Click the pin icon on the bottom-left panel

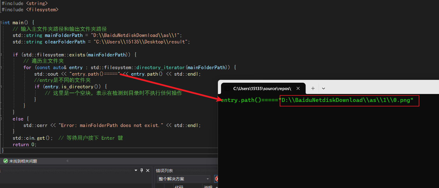[141, 170]
